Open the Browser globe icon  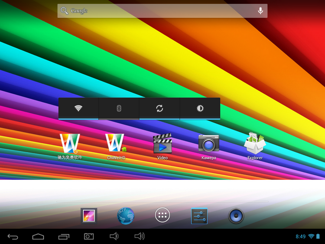(x=126, y=216)
